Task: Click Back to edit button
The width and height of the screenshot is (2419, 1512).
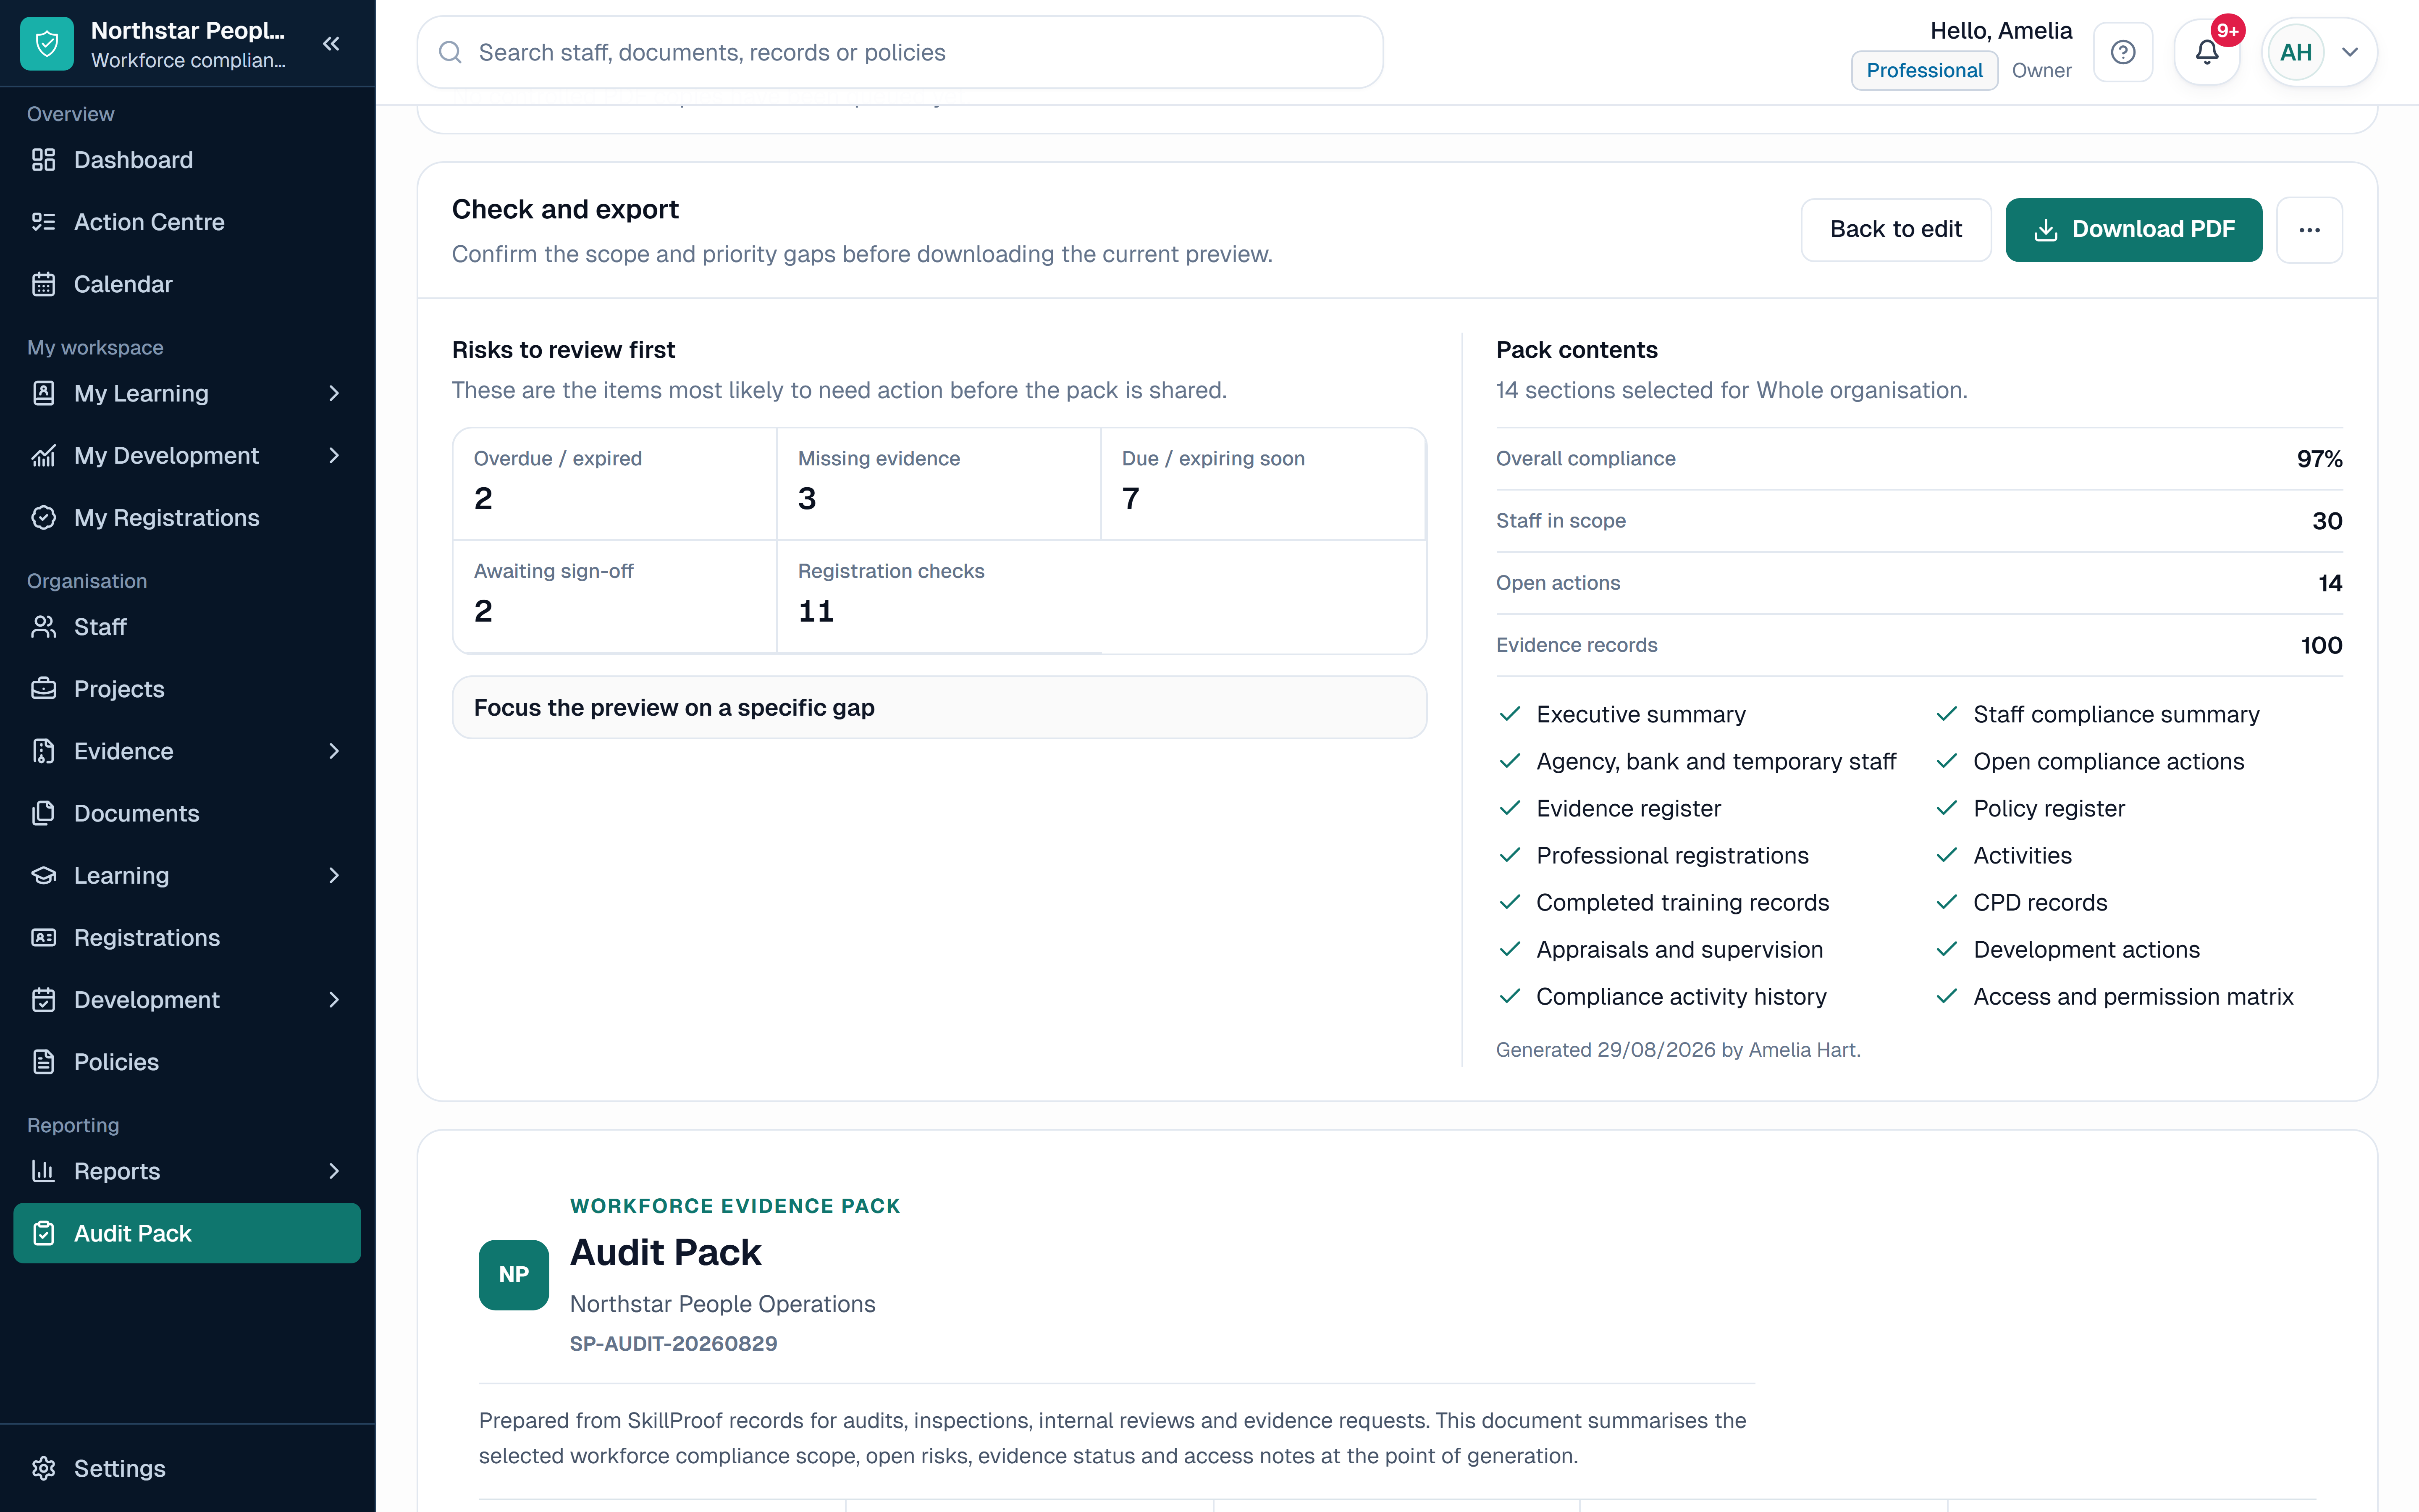Action: [1895, 230]
